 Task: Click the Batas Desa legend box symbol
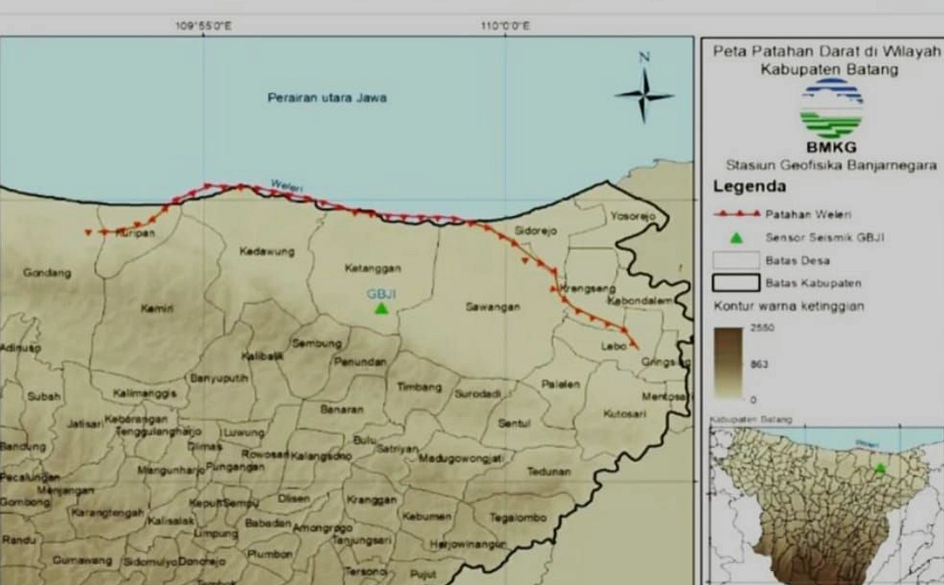[x=736, y=261]
